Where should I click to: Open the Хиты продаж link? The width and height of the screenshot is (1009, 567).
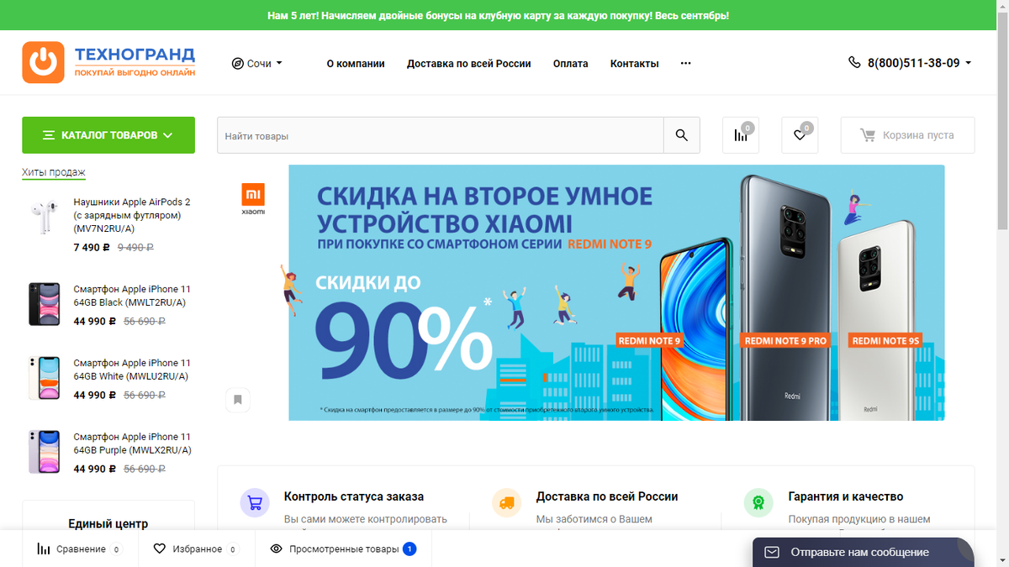pyautogui.click(x=54, y=172)
